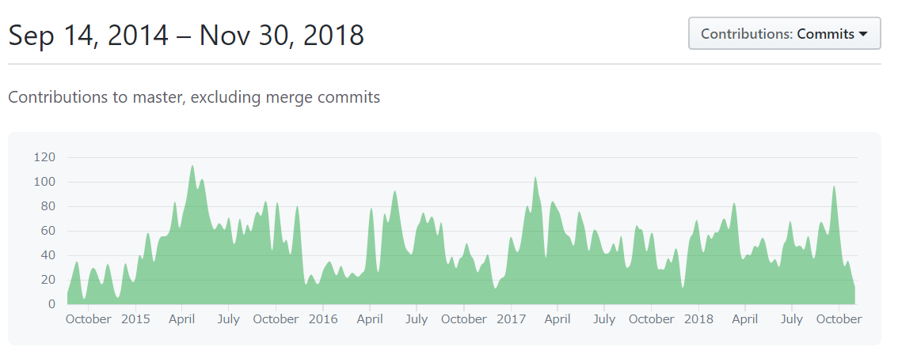
Task: Click the 0 value on the y-axis
Action: 51,303
